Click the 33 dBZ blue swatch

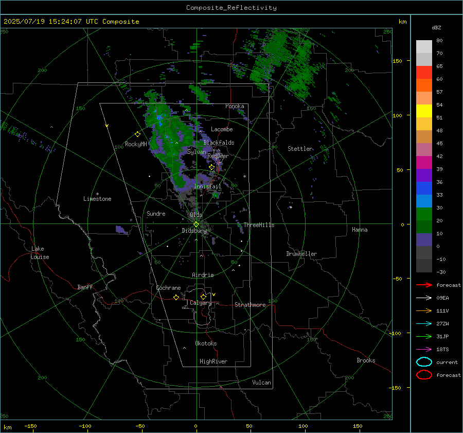424,188
